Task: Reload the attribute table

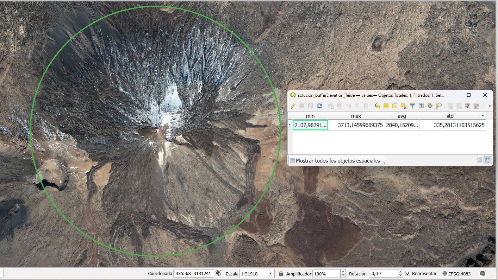Action: pyautogui.click(x=319, y=106)
